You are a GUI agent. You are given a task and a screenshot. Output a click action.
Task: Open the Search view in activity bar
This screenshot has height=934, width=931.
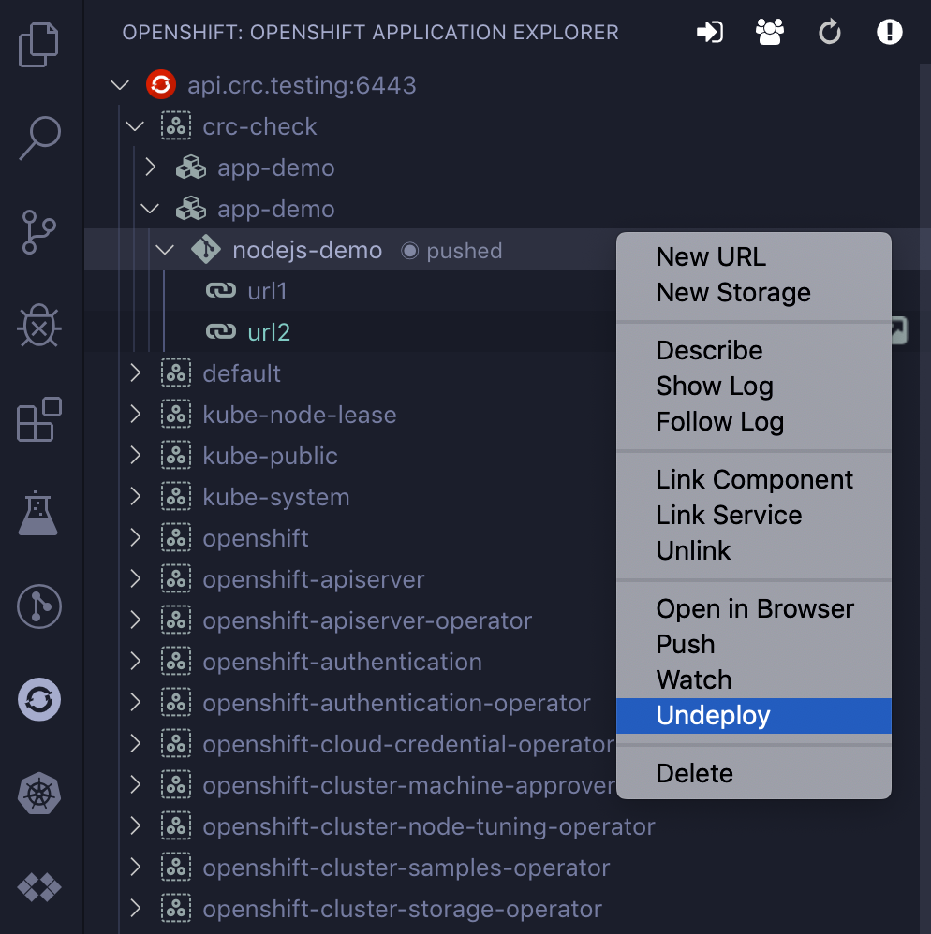click(x=39, y=138)
